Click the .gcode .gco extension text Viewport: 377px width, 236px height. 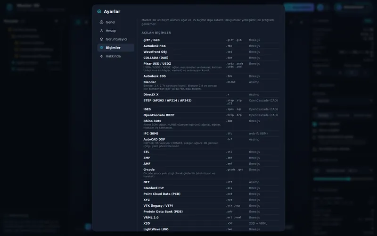(x=234, y=169)
